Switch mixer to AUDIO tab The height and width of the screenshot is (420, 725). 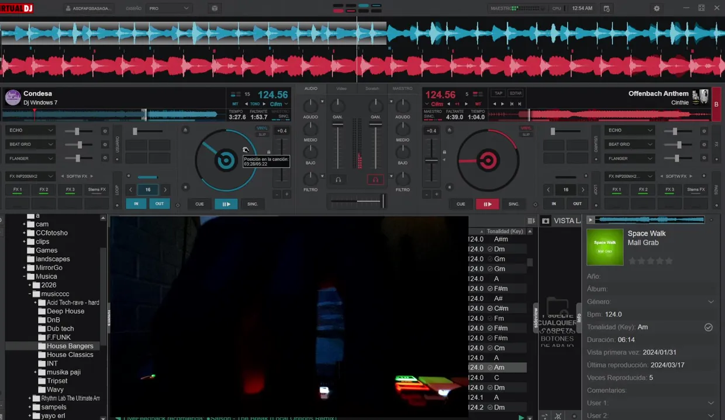[x=311, y=89]
